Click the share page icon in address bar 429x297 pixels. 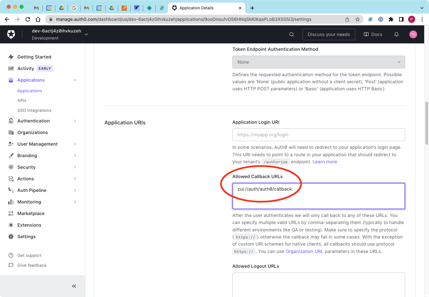pos(347,19)
